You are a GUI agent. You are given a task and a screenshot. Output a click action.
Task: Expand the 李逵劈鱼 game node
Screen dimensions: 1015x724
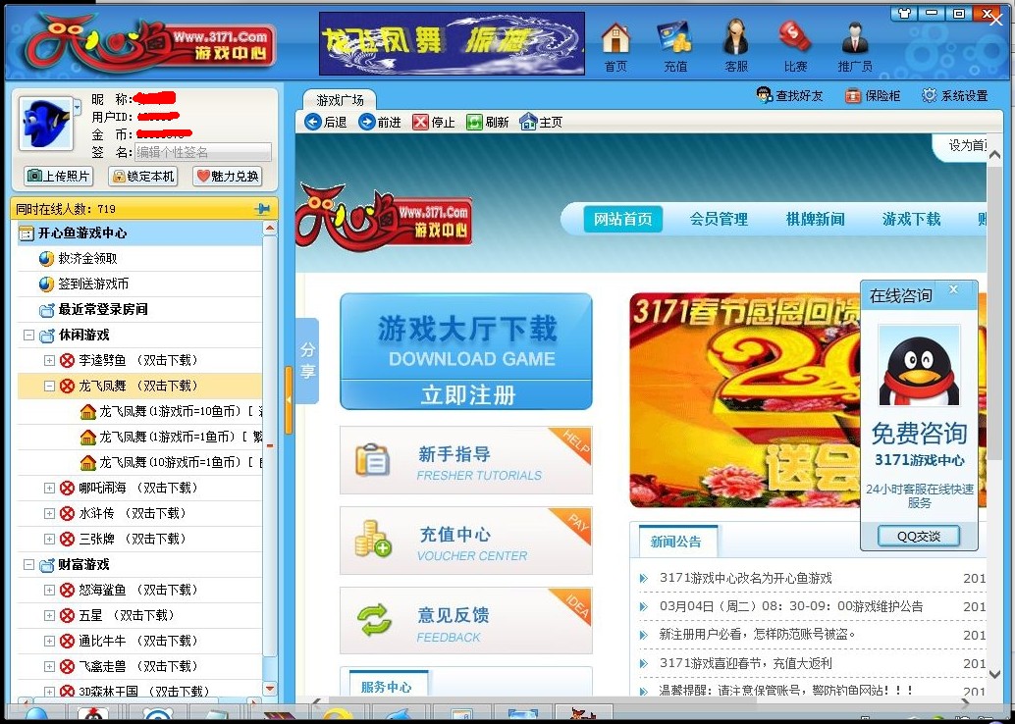coord(49,360)
